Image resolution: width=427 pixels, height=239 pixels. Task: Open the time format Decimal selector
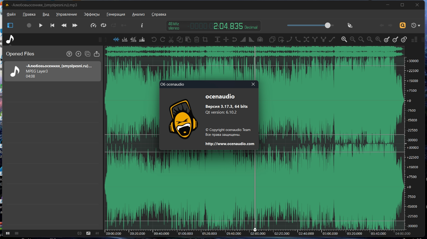pyautogui.click(x=251, y=27)
